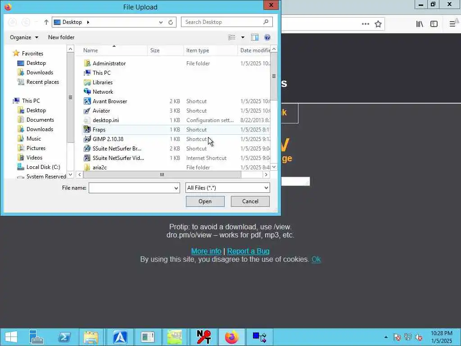Select Pictures in navigation pane
This screenshot has height=346, width=461.
[x=32, y=148]
